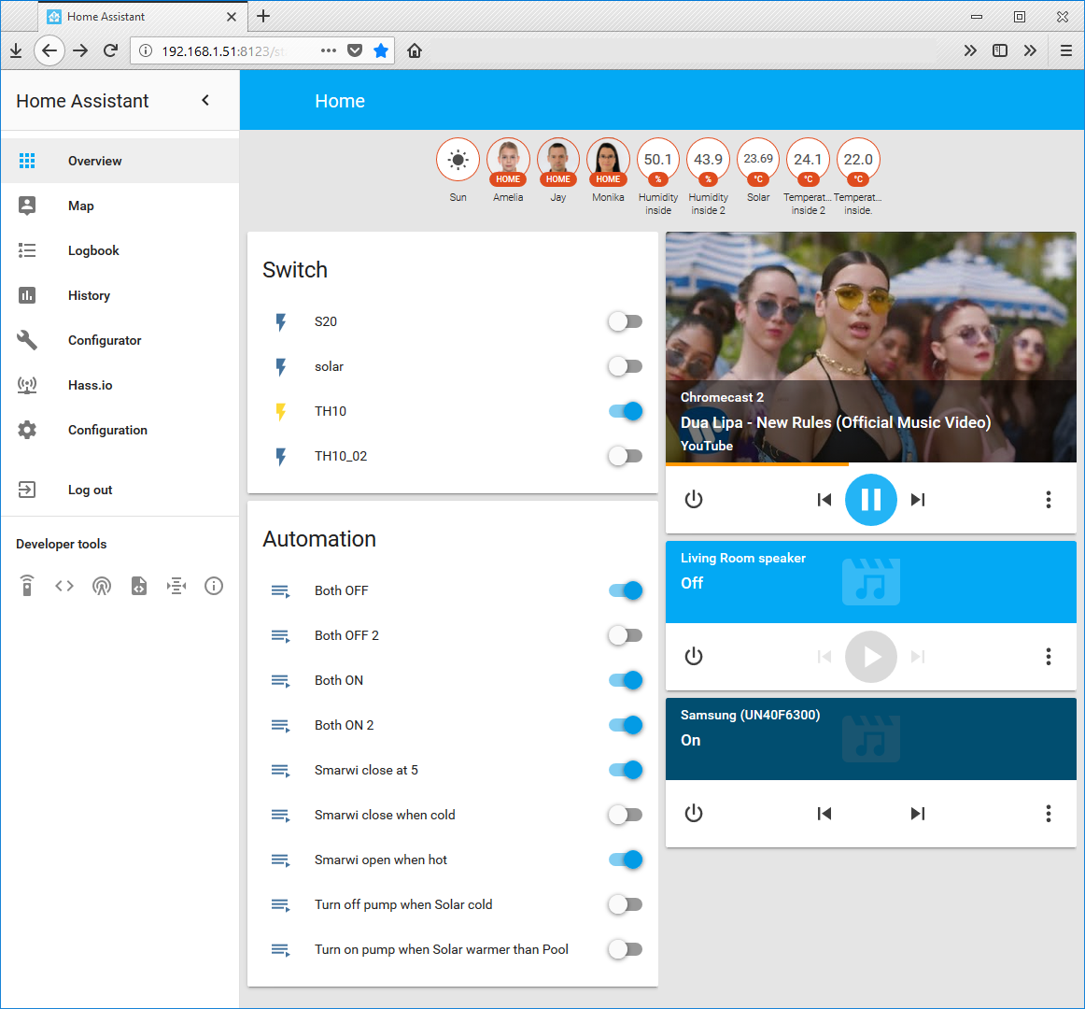Image resolution: width=1085 pixels, height=1009 pixels.
Task: Open Jay's presence badge
Action: 558,160
